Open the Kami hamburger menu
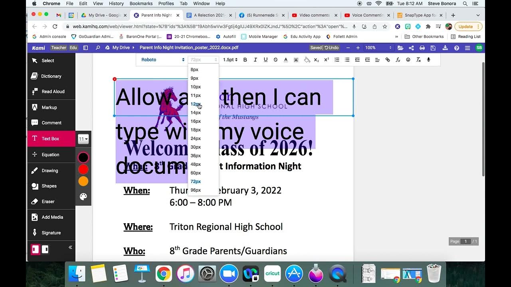 coord(467,48)
